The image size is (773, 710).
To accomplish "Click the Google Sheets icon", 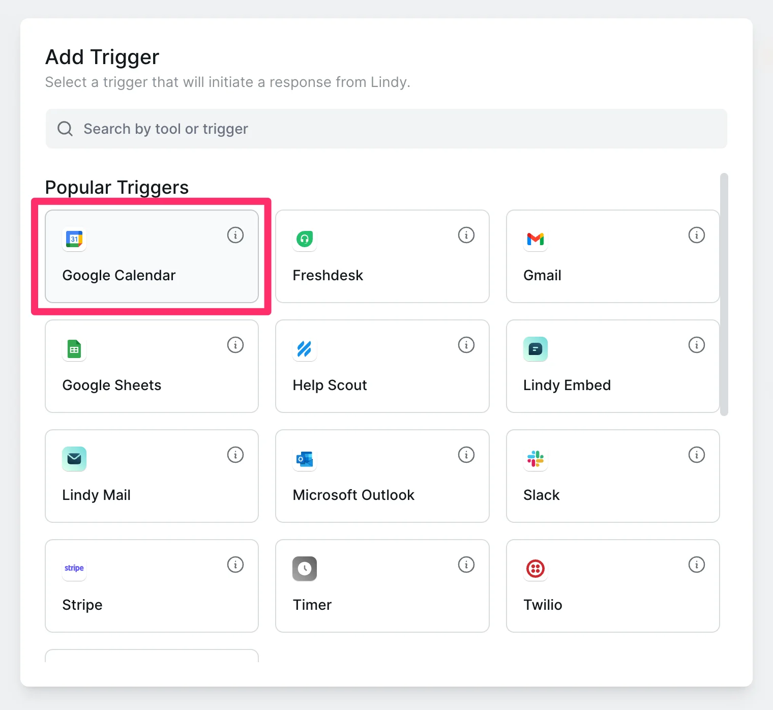I will [x=74, y=349].
